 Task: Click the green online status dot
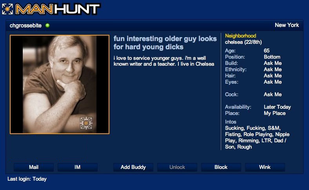coord(47,25)
